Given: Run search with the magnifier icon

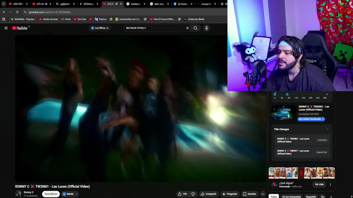Looking at the screenshot, I should pyautogui.click(x=195, y=28).
